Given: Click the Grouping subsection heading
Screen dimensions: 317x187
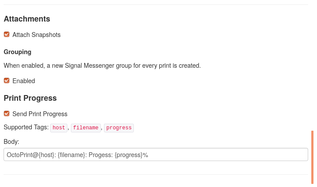Looking at the screenshot, I should pos(17,52).
